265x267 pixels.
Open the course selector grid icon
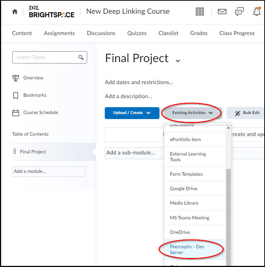click(199, 12)
